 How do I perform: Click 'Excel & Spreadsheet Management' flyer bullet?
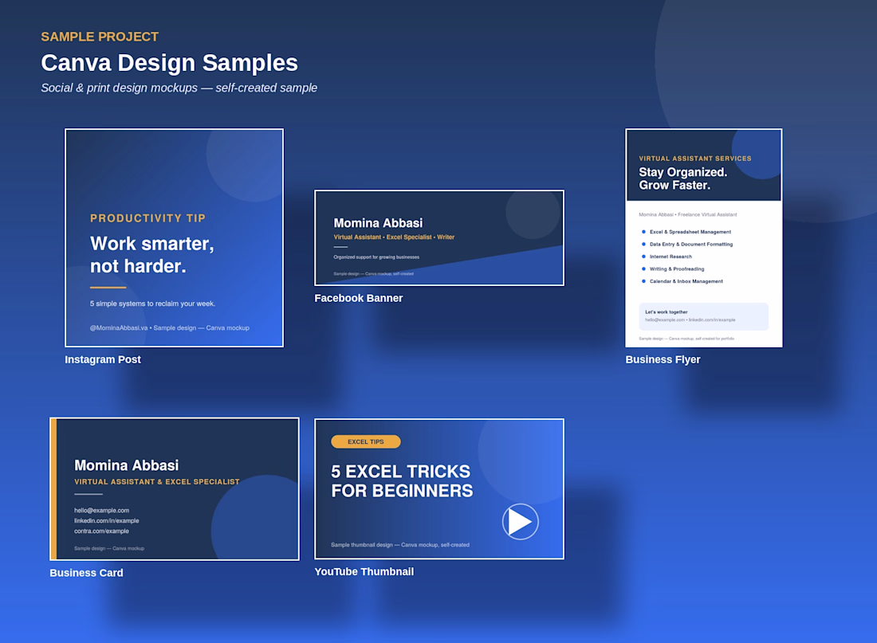tap(690, 232)
